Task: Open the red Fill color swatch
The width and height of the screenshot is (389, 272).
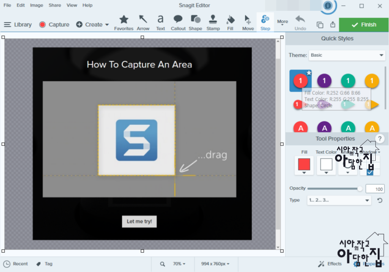Action: pos(304,166)
